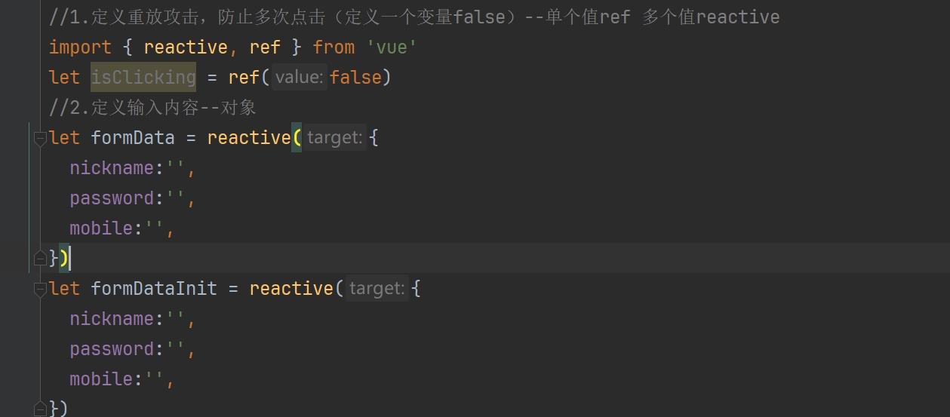
Task: Click the 'value:' inlay hint inside ref()
Action: 300,77
